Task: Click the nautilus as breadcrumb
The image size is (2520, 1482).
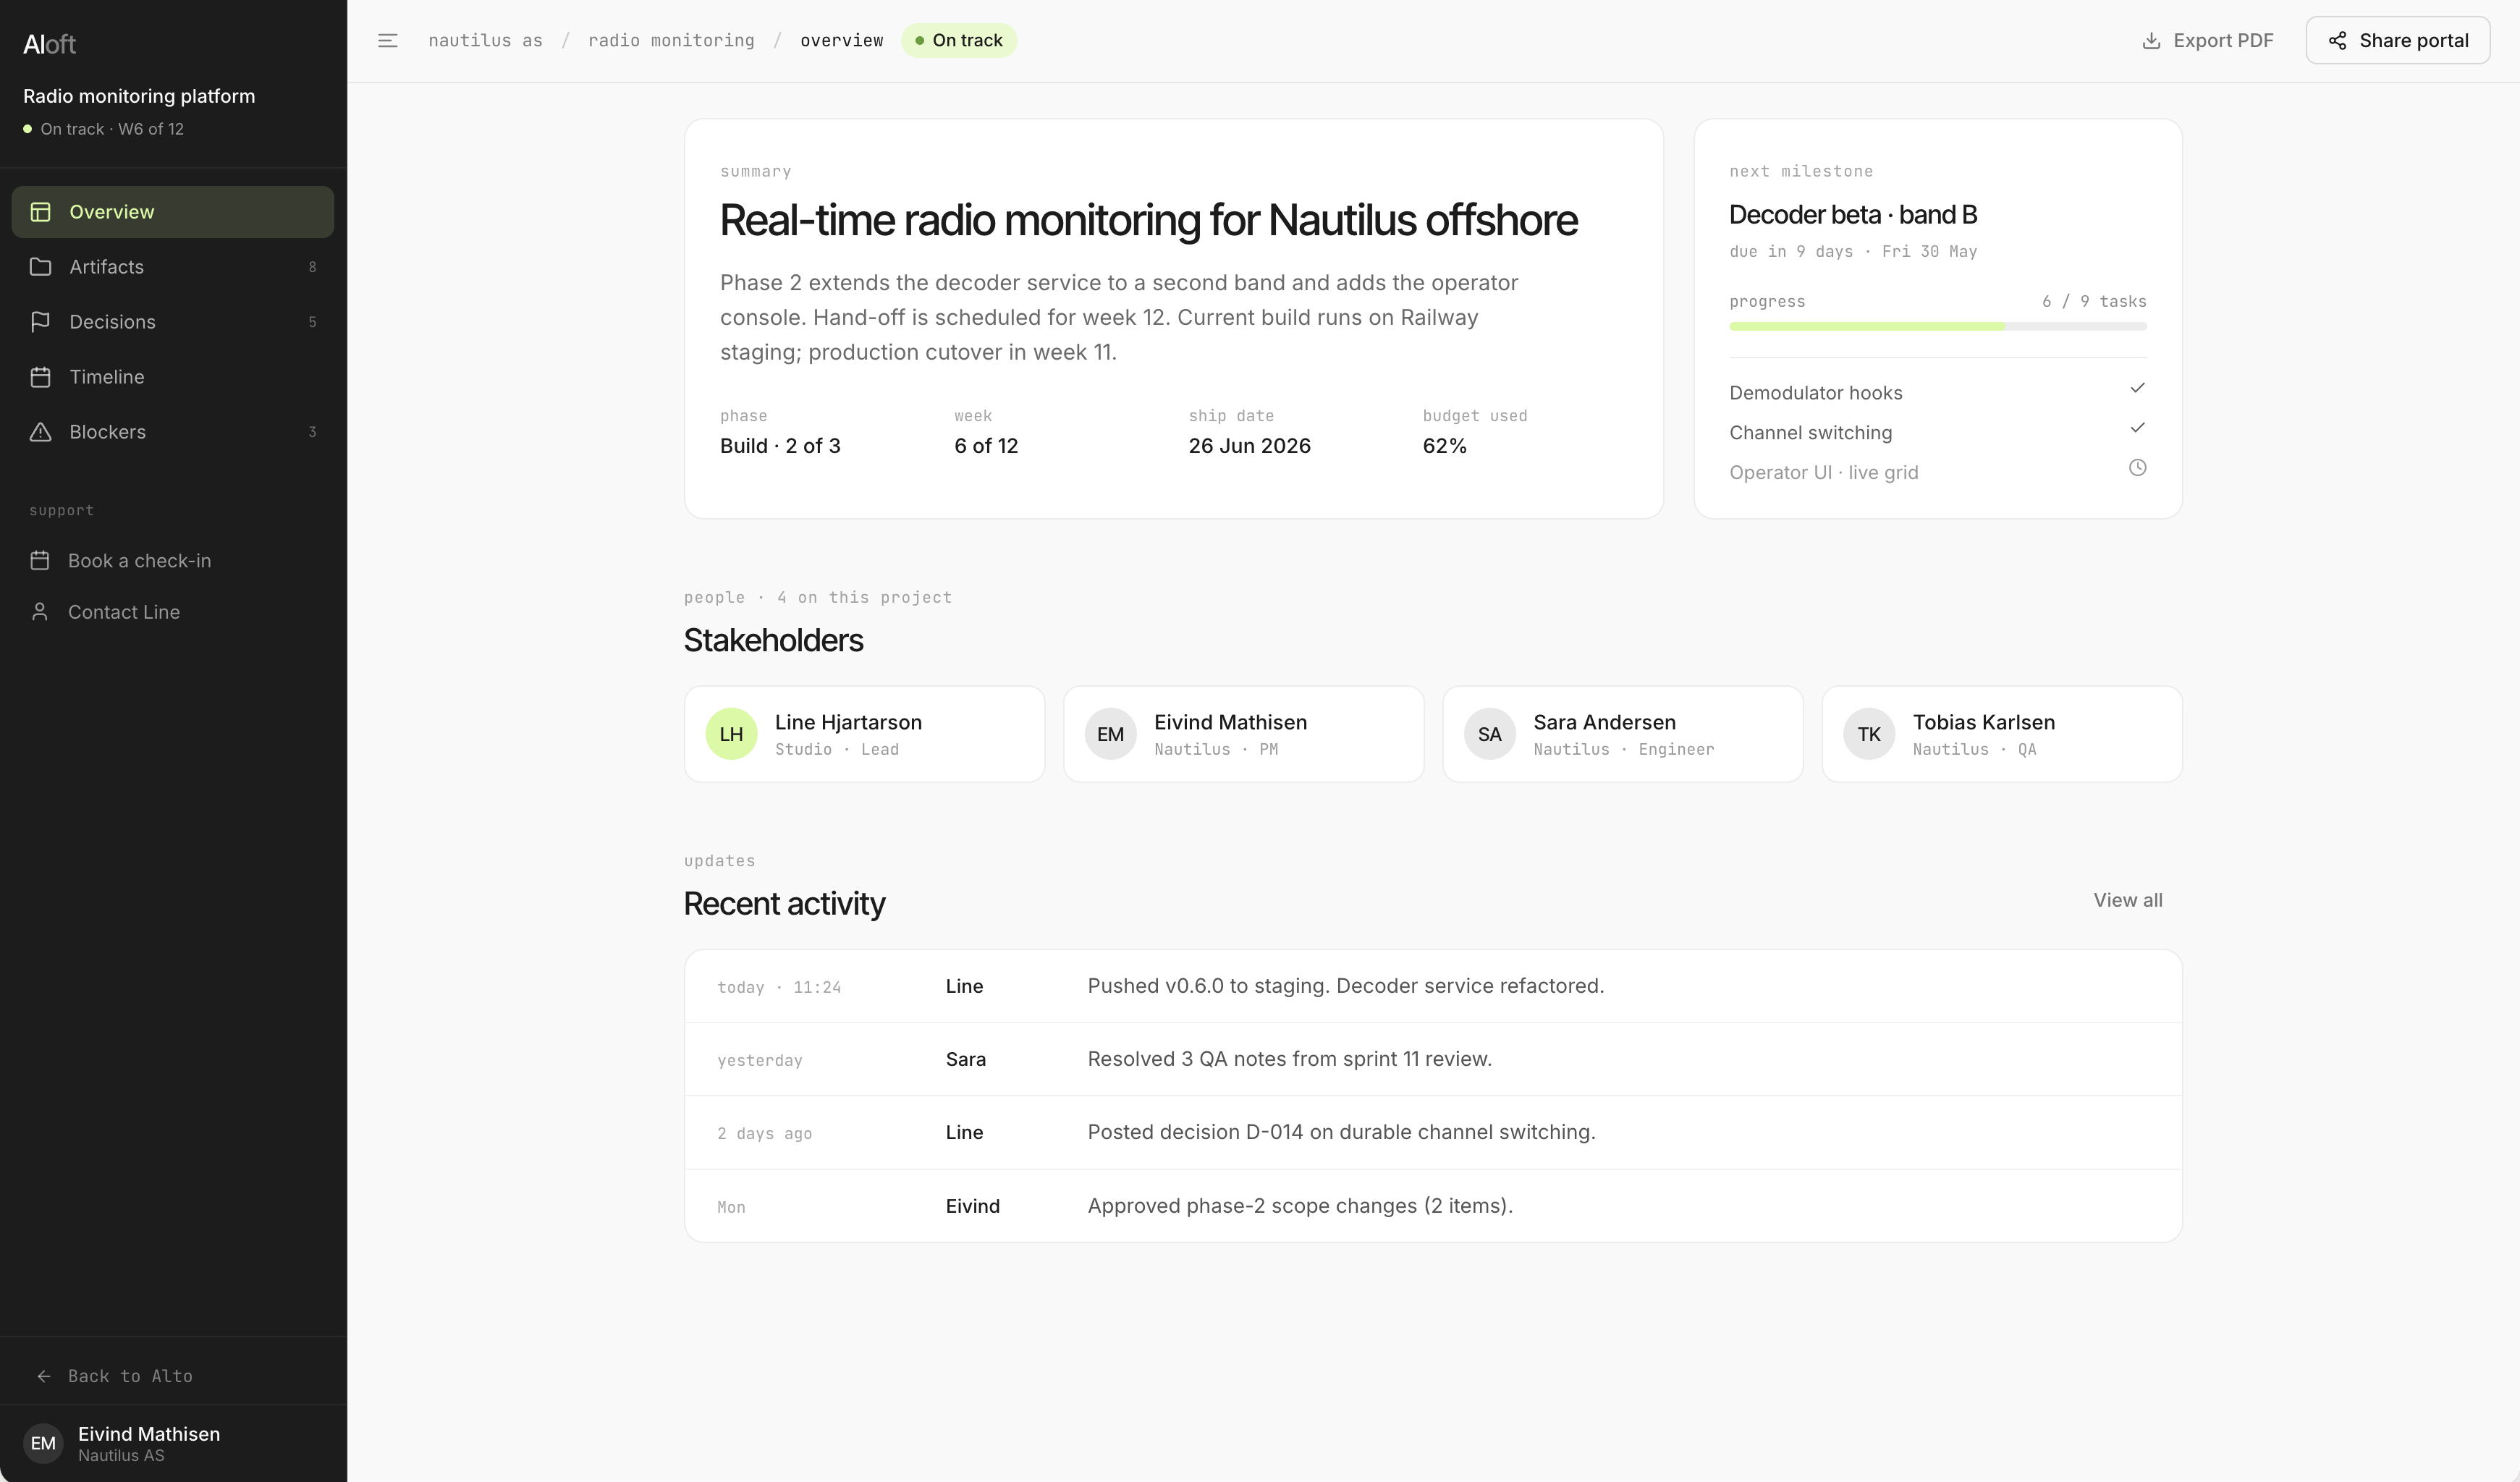Action: 485,41
